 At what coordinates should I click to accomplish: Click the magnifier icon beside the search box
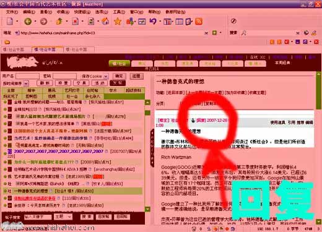[244, 33]
